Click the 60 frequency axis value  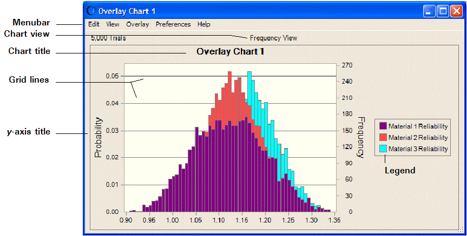click(348, 179)
